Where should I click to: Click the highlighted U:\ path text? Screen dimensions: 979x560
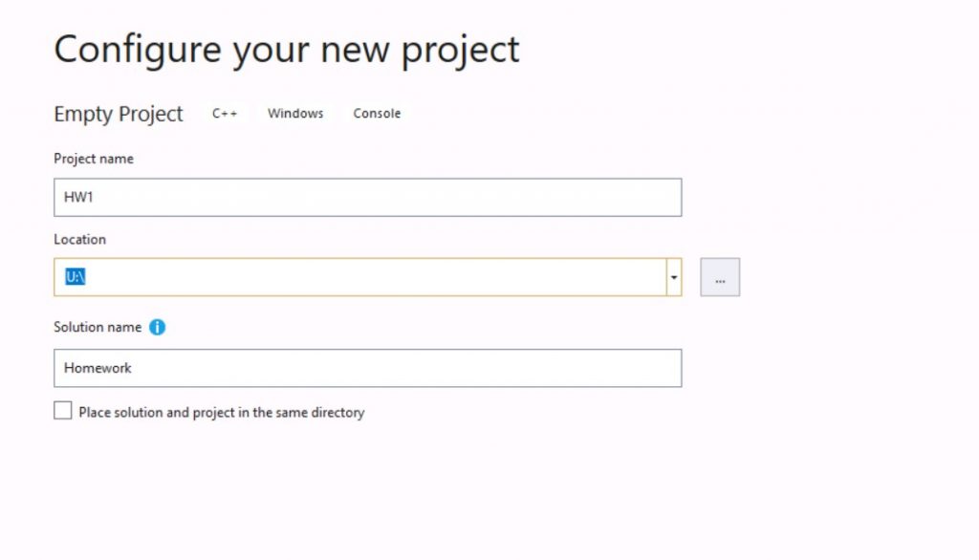tap(75, 276)
